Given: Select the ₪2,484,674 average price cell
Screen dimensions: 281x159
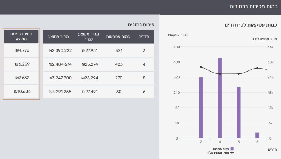Looking at the screenshot, I should 60,64.
